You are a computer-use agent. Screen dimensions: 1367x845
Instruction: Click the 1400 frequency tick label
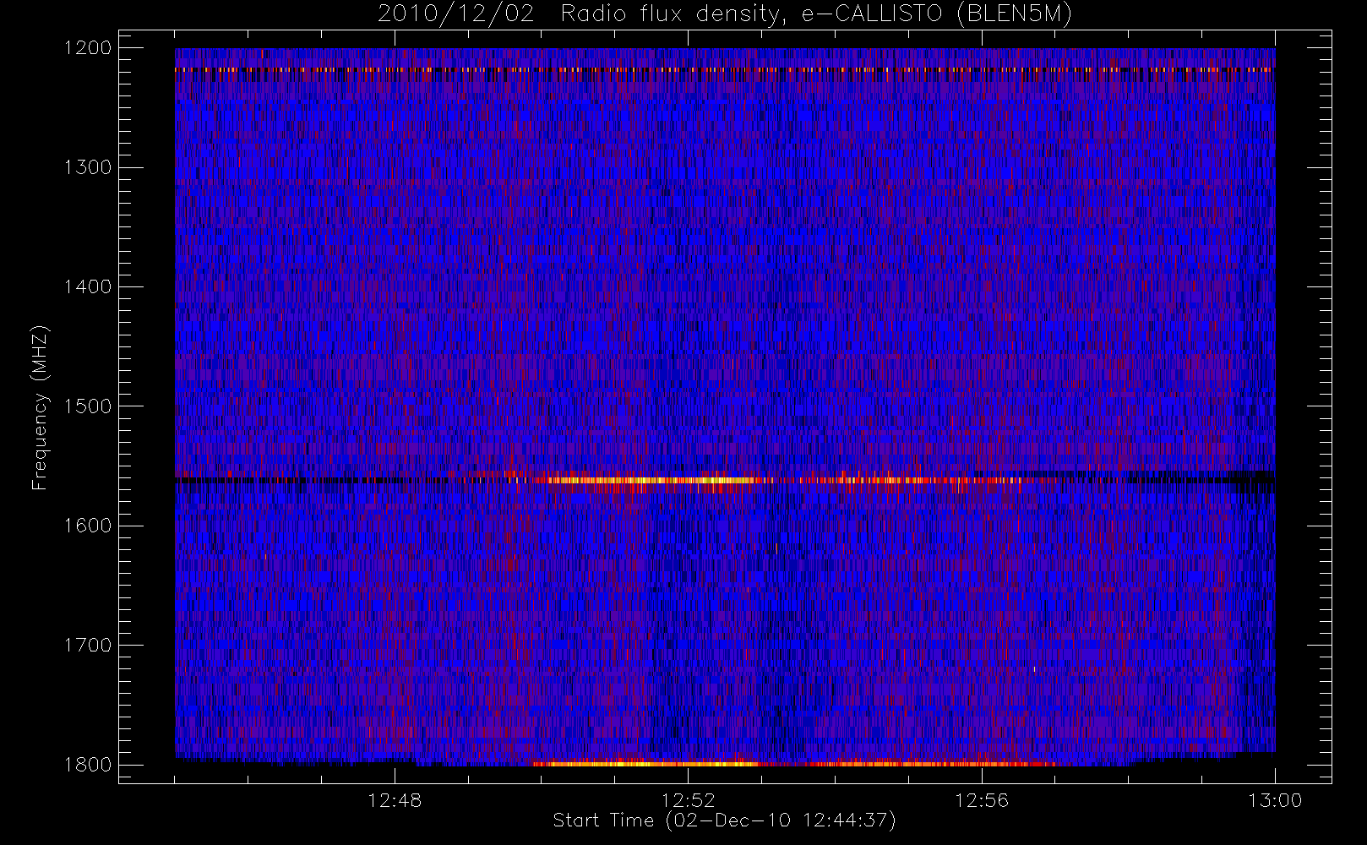click(87, 286)
